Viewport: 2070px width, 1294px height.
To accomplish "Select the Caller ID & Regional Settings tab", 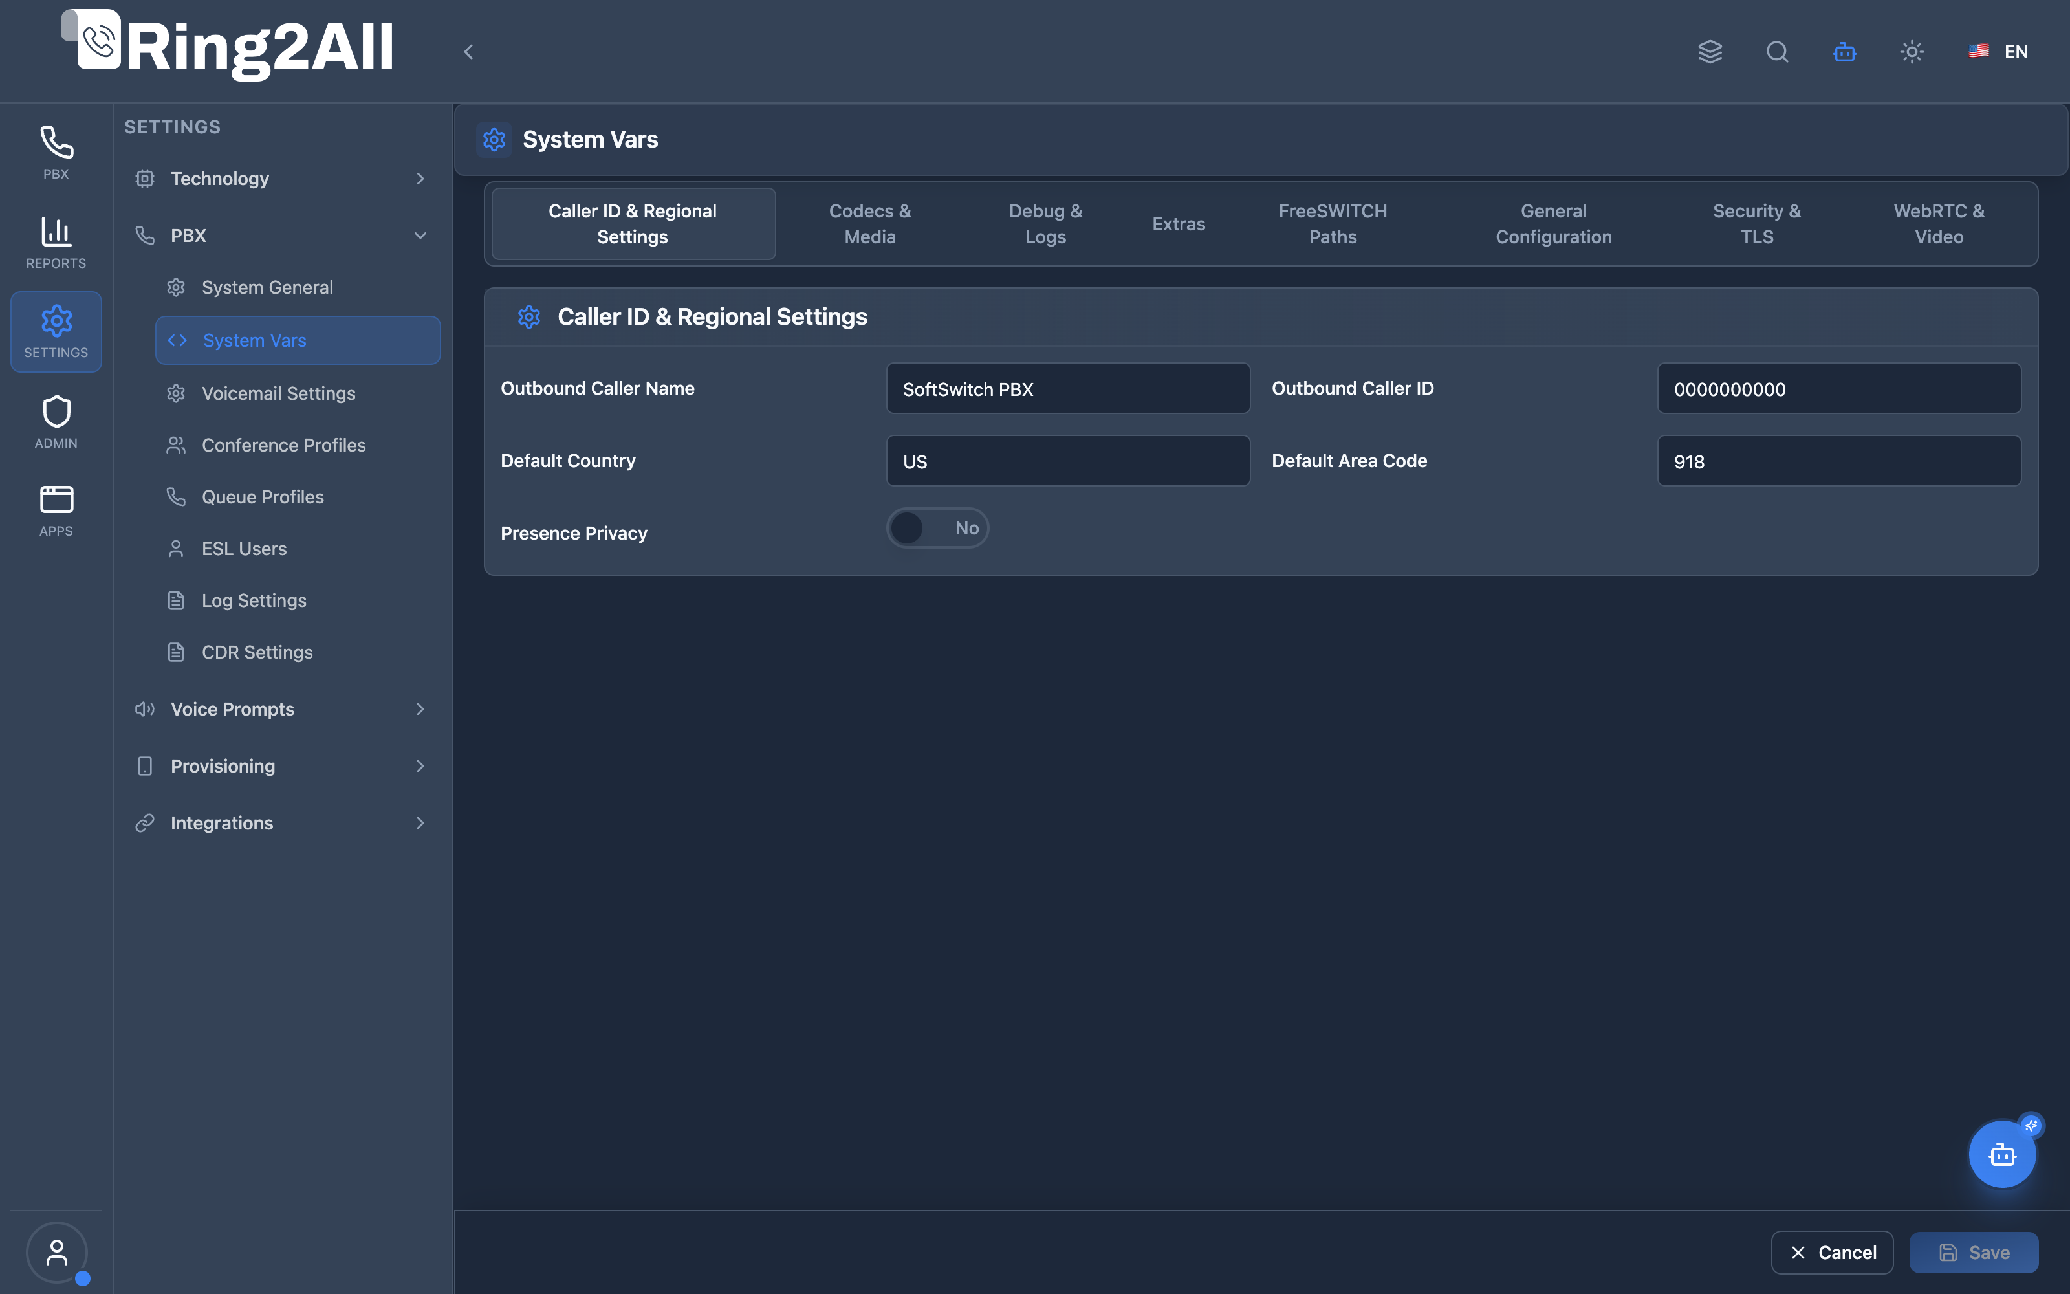I will click(x=633, y=223).
